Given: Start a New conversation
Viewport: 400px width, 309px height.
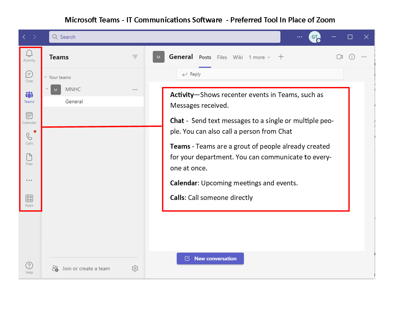Looking at the screenshot, I should (x=210, y=259).
